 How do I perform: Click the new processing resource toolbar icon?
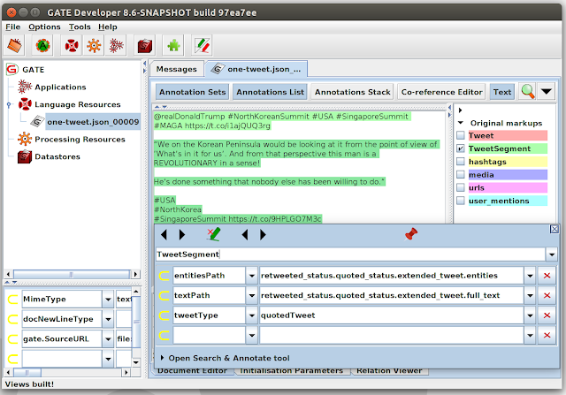click(x=94, y=45)
